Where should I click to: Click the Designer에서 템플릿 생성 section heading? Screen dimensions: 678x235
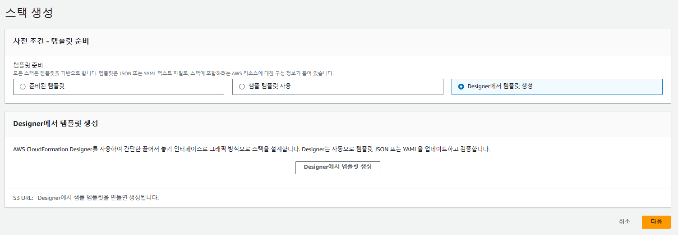(56, 123)
